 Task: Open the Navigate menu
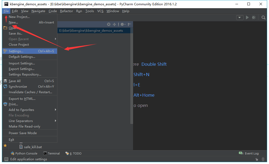click(38, 11)
